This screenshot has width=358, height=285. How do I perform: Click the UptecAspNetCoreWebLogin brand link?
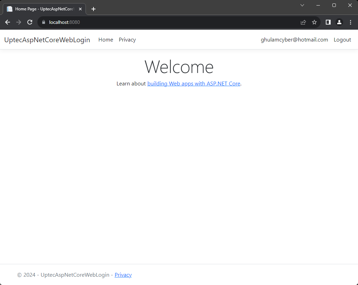point(47,40)
